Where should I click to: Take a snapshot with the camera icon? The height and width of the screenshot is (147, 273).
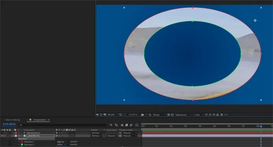click(142, 115)
